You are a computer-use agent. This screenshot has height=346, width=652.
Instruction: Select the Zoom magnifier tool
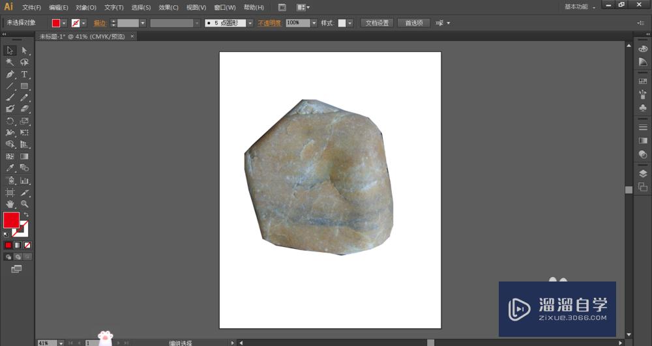(x=24, y=204)
